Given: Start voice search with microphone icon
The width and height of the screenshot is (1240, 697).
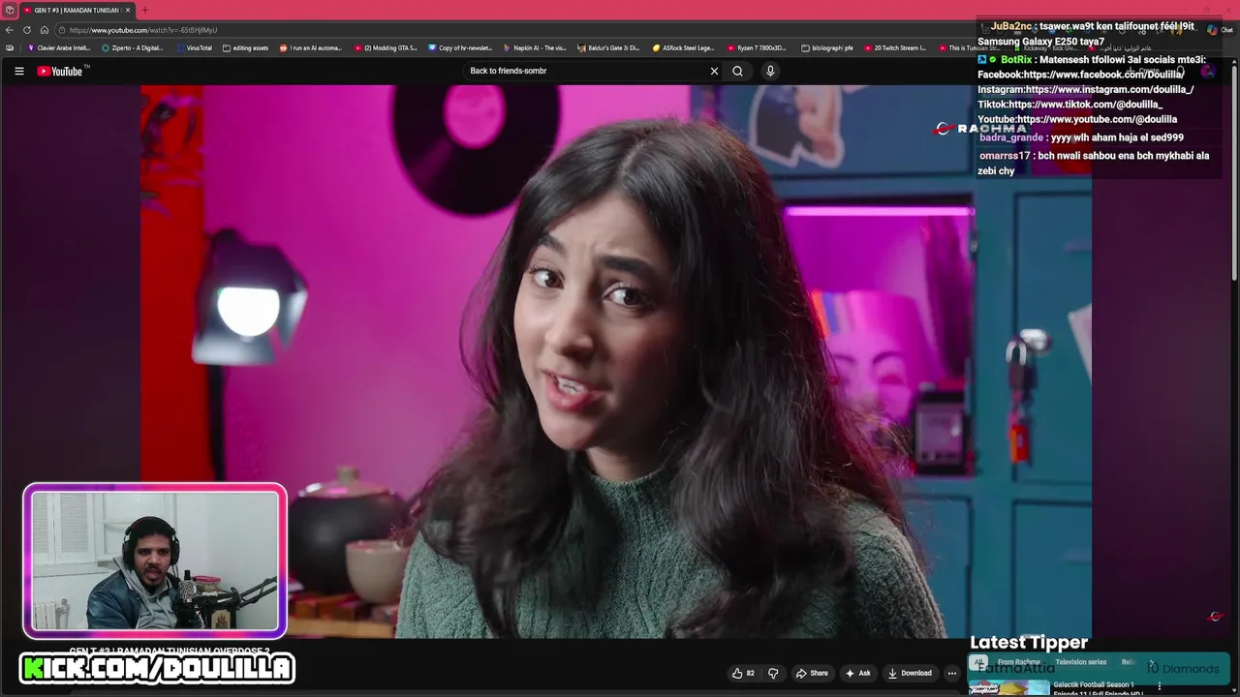Looking at the screenshot, I should click(770, 71).
